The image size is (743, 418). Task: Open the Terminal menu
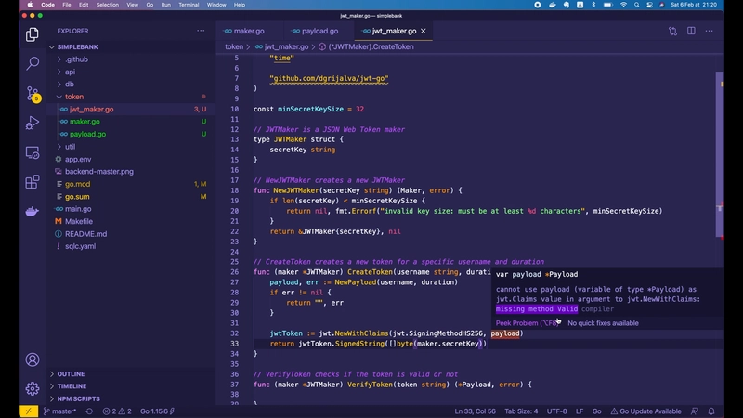(x=189, y=5)
